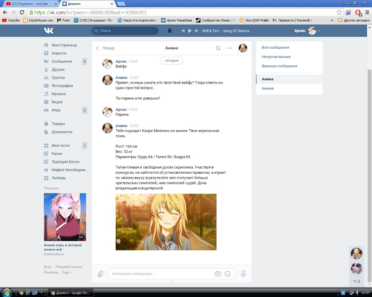372x297 pixels.
Task: Select Все сообщения filter
Action: [276, 47]
